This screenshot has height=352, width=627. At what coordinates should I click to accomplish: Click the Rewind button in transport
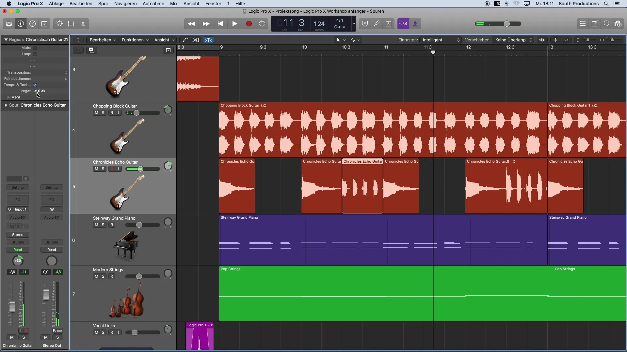[192, 23]
